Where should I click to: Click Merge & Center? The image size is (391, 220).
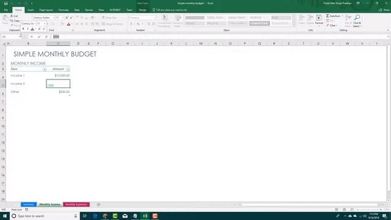click(112, 24)
